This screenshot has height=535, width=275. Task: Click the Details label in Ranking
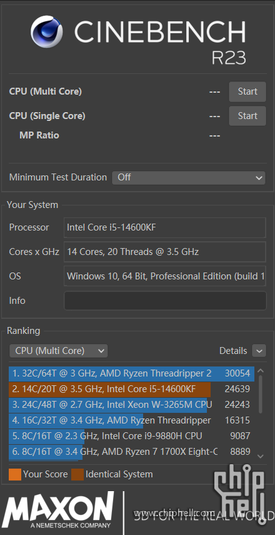[233, 351]
